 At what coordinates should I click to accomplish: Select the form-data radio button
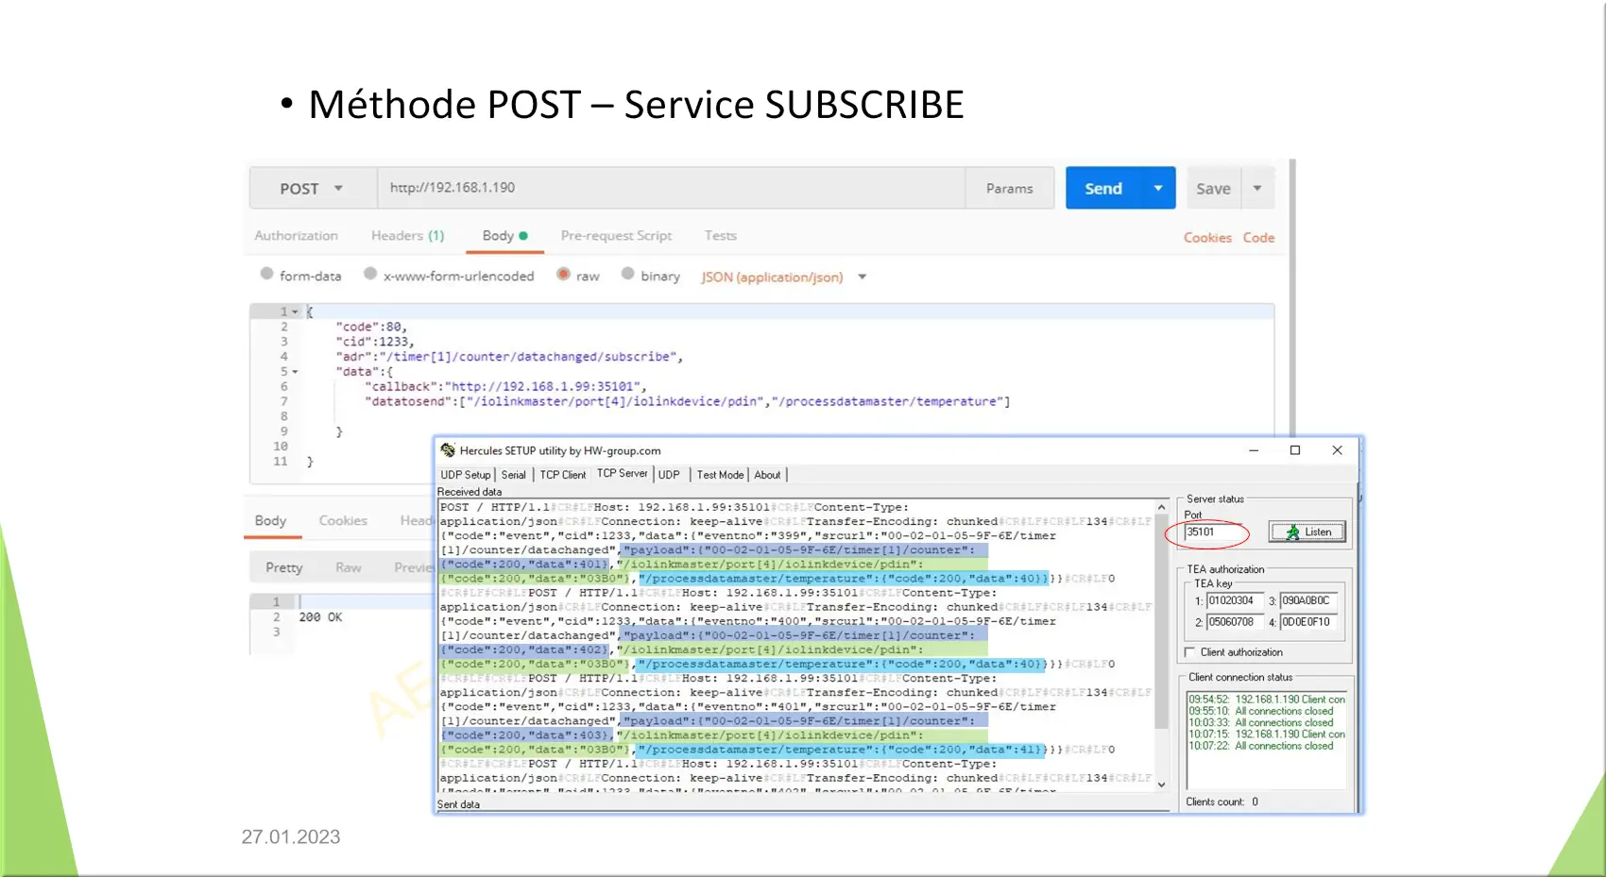(x=267, y=274)
